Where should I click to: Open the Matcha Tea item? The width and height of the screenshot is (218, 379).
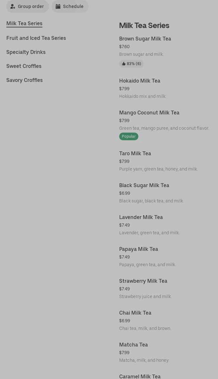click(x=134, y=345)
